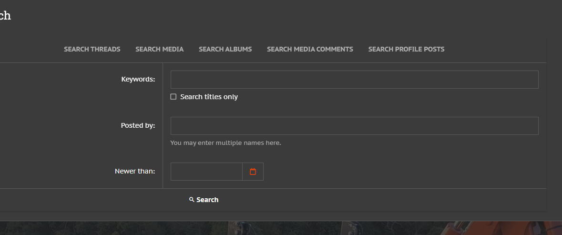Viewport: 562px width, 235px height.
Task: Click the magnifying glass icon beside Search
Action: (x=192, y=200)
